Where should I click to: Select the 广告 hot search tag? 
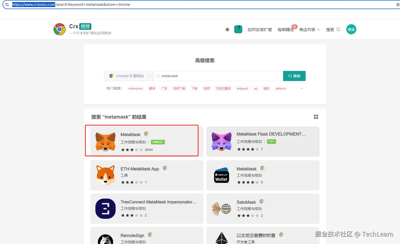coord(164,89)
